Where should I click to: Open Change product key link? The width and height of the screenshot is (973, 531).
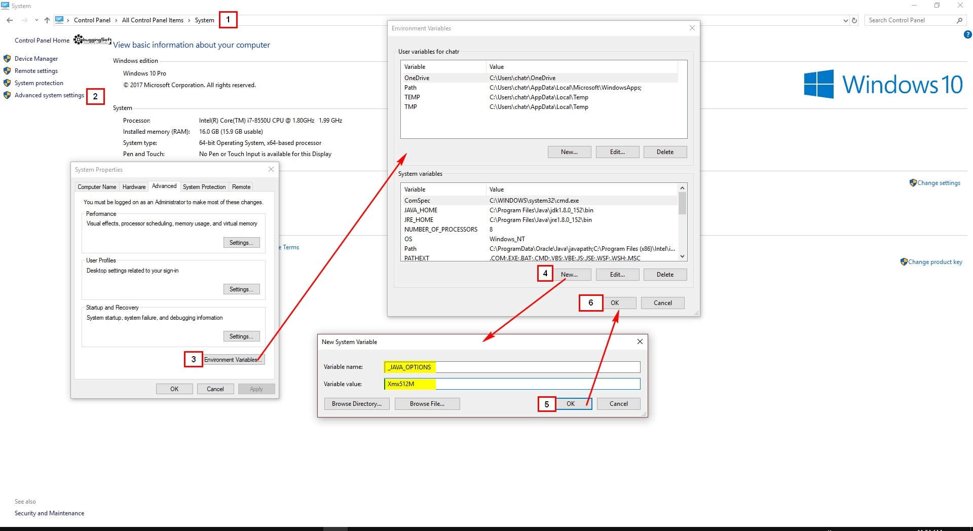coord(935,262)
